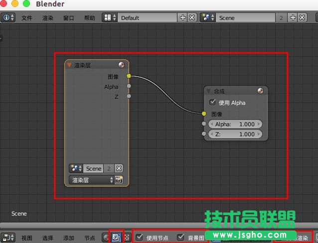
Task: Click the 图像 output socket of 渲染层
Action: (x=129, y=76)
